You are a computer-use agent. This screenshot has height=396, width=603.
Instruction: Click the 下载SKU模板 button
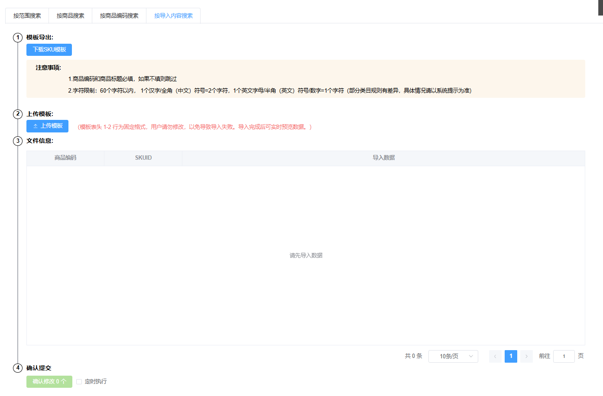coord(49,50)
